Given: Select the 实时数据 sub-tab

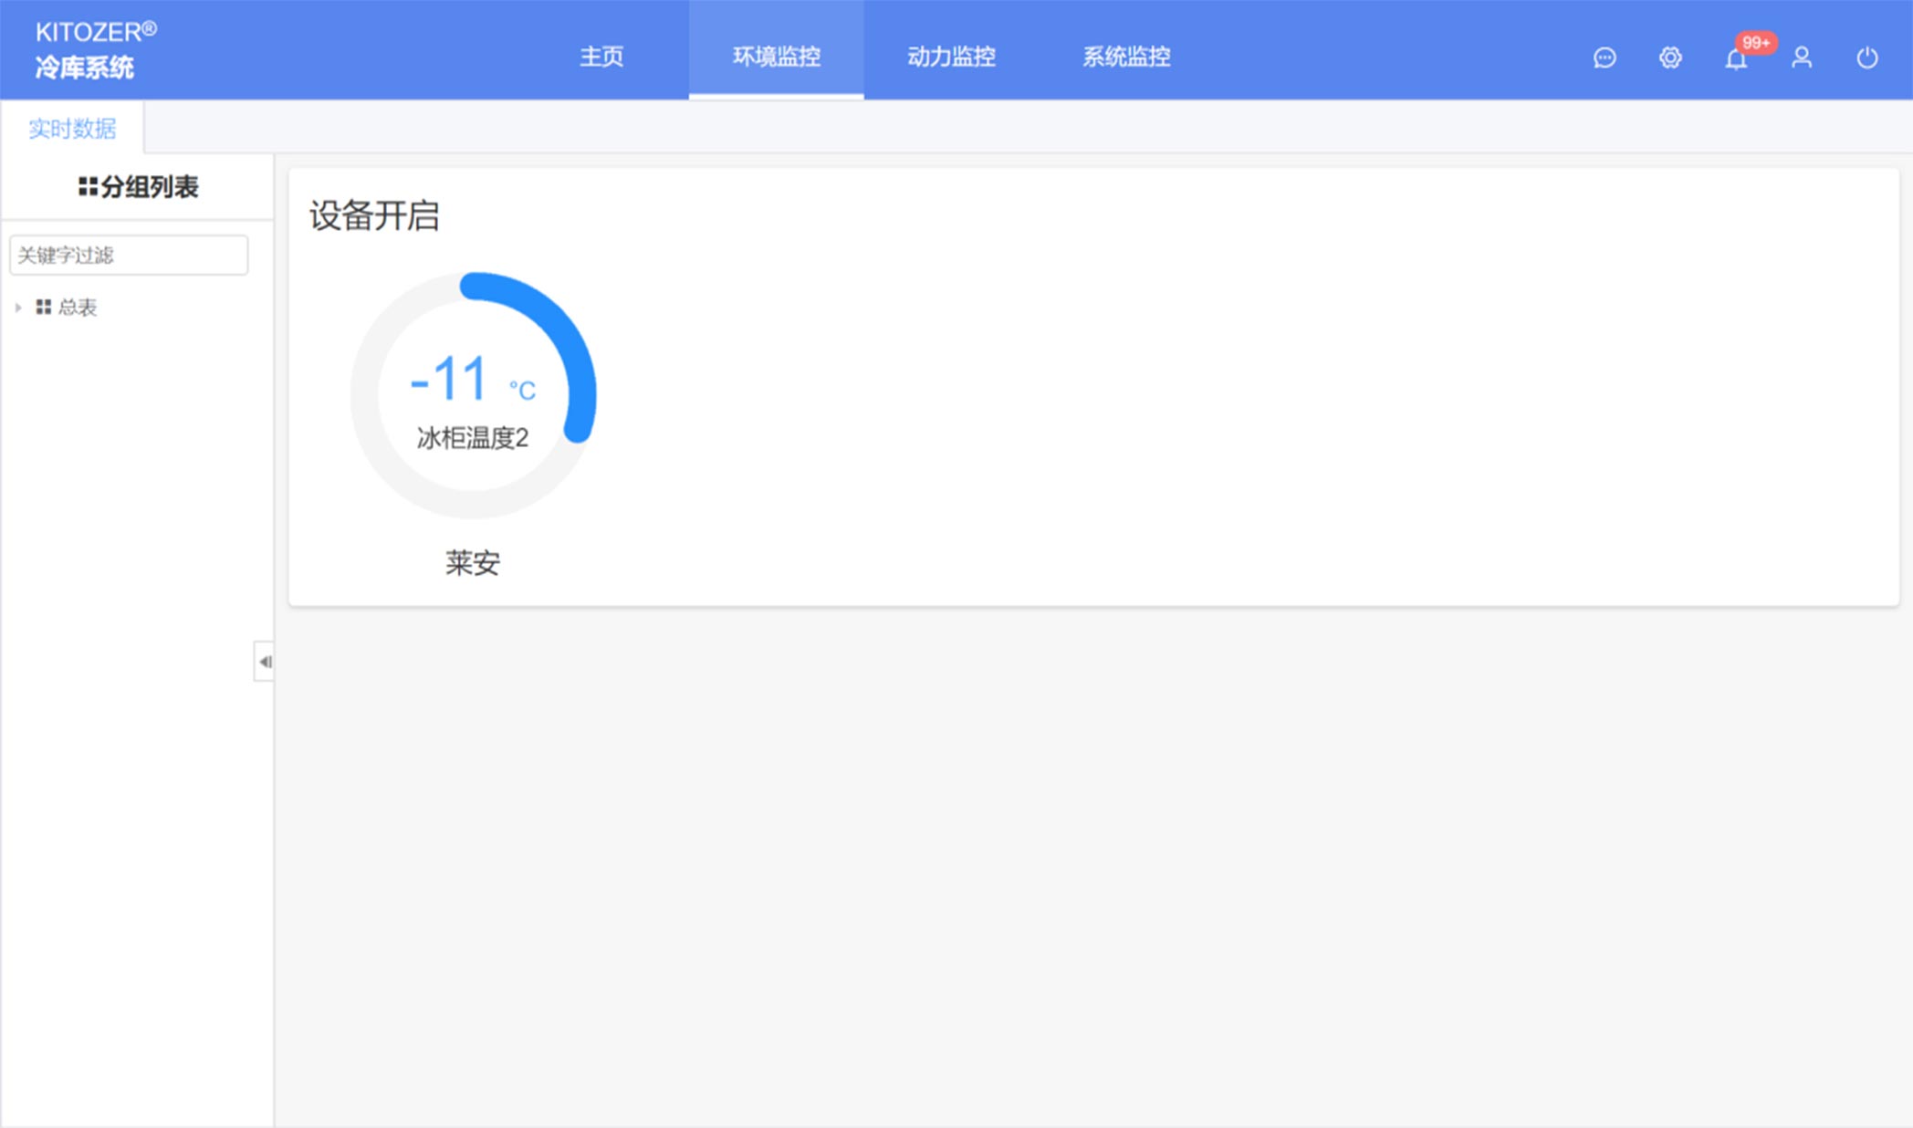Looking at the screenshot, I should point(72,129).
